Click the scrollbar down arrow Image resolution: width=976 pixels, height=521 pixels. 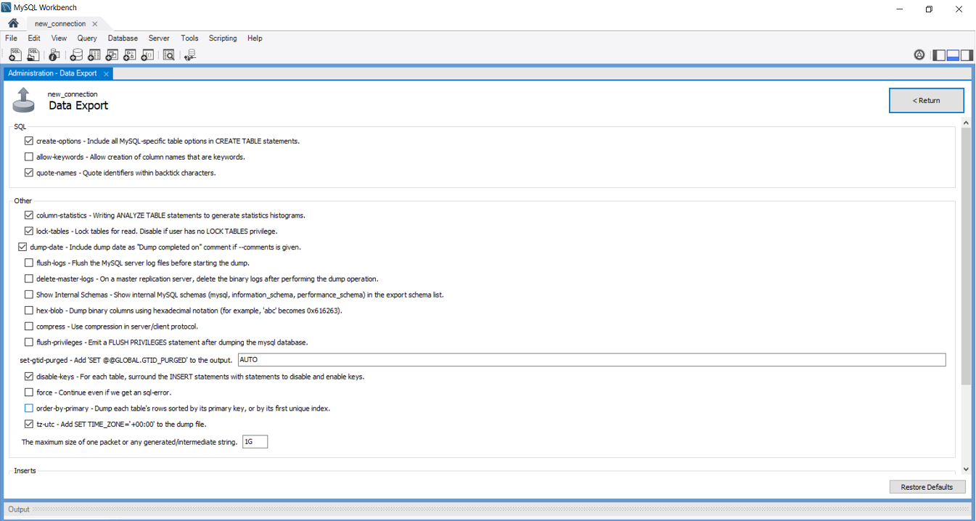pos(966,469)
